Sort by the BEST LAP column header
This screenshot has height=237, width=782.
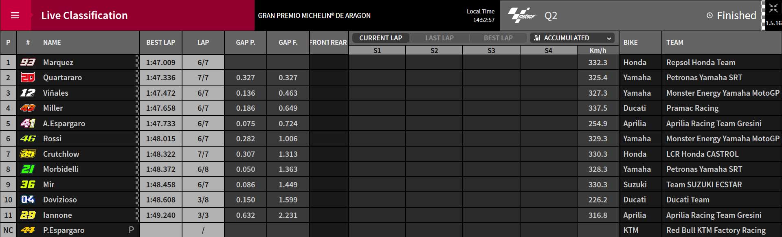(x=161, y=42)
